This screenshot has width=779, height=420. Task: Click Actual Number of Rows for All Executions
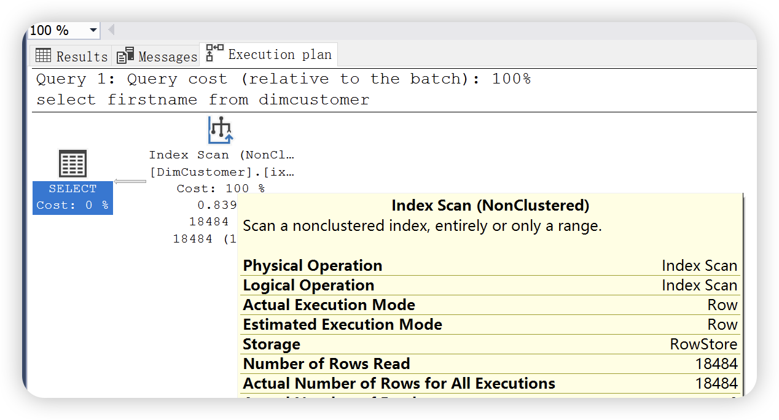pos(490,384)
